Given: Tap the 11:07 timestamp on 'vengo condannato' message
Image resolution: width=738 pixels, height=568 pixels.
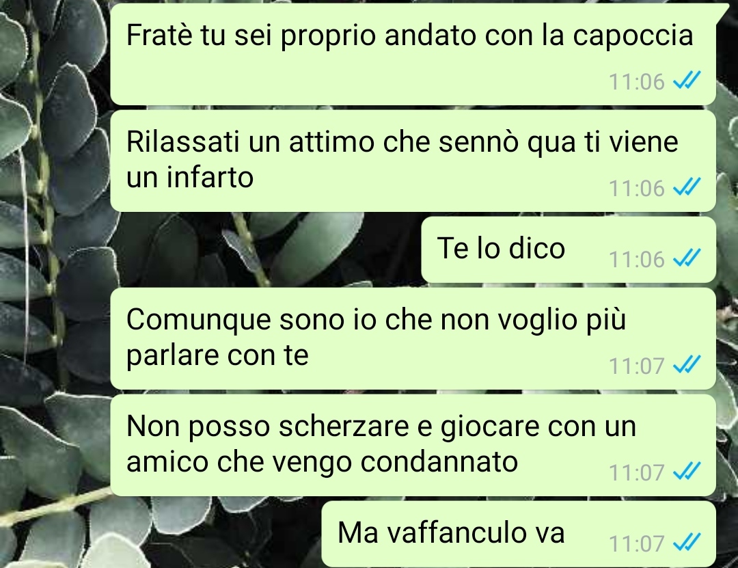Looking at the screenshot, I should click(636, 473).
